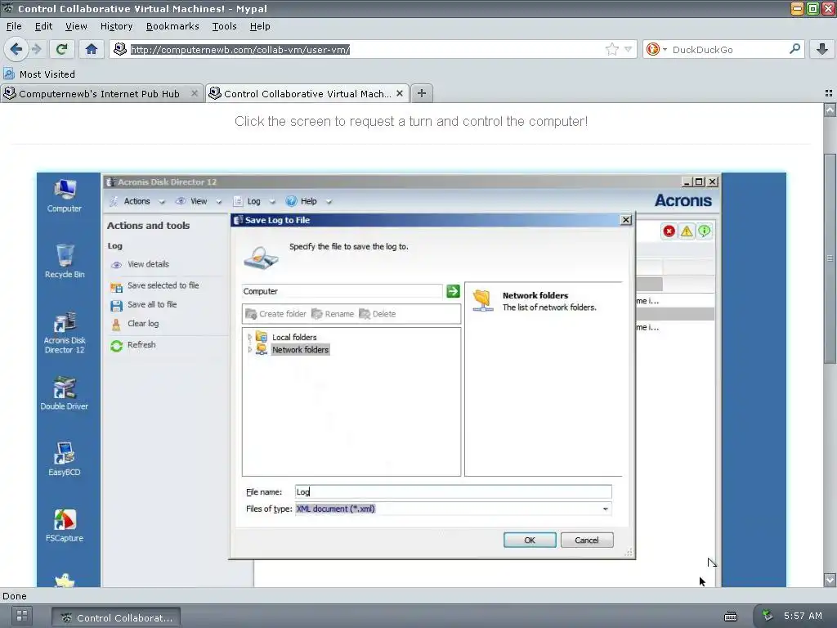
Task: Select Network folders in the tree
Action: 301,350
